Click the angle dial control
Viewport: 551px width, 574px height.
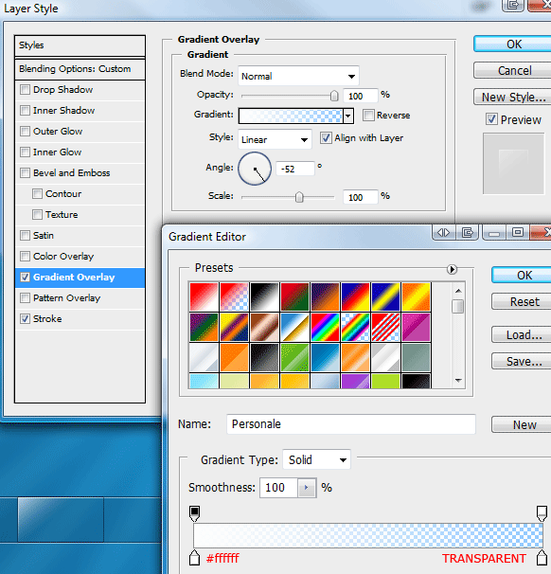(x=255, y=169)
